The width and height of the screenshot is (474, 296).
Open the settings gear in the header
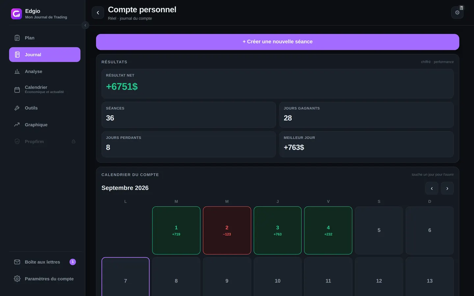[x=457, y=12]
